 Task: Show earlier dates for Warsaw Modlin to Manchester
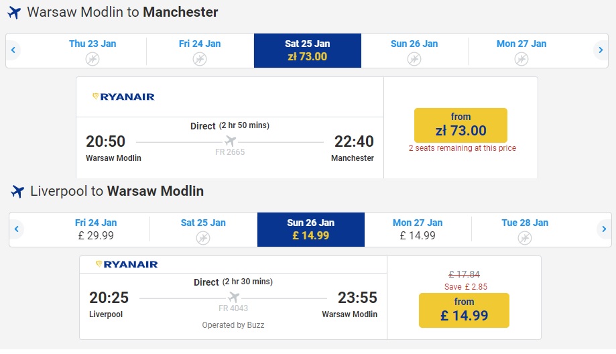13,50
